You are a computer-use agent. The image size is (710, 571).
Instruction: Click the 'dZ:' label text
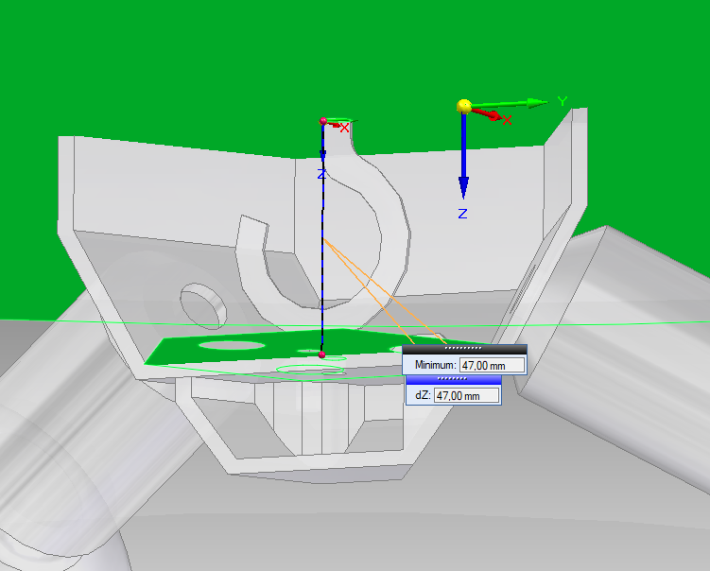tap(423, 395)
